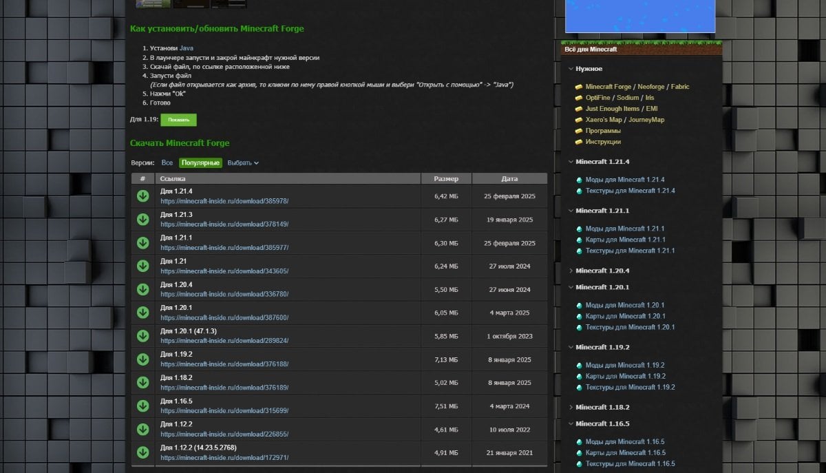Select the 'Все' versions filter
826x473 pixels.
click(167, 163)
